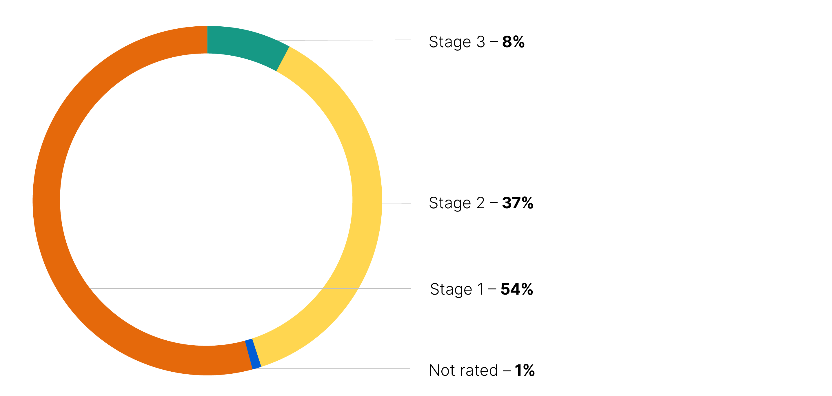Select the thin blue Not rated segment
Image resolution: width=832 pixels, height=396 pixels.
[253, 354]
